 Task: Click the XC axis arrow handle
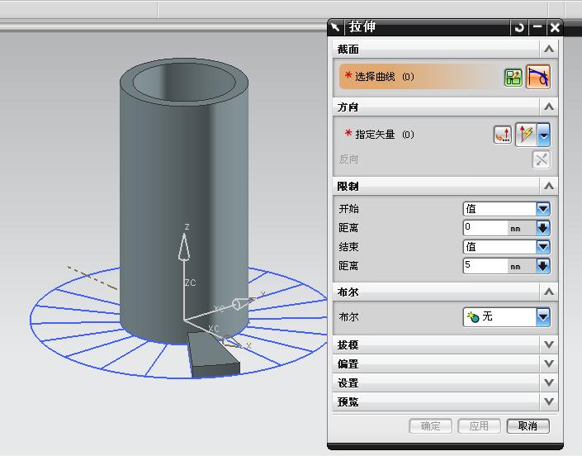[230, 342]
